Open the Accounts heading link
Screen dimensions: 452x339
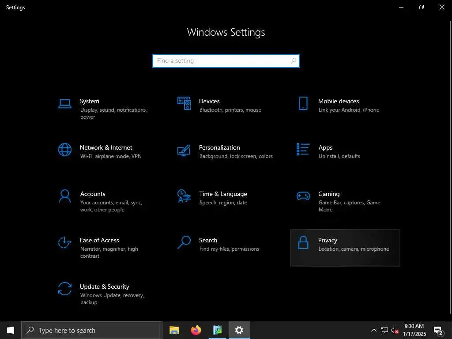(93, 194)
